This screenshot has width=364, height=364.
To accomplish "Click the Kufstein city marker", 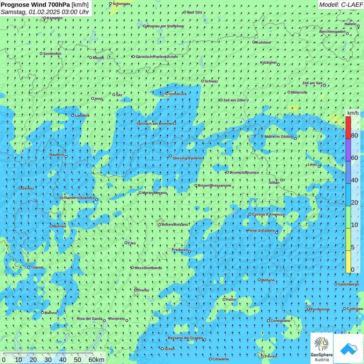I will [254, 42].
